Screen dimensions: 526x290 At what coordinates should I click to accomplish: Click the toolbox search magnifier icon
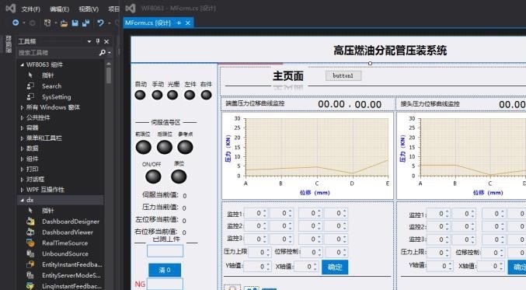pyautogui.click(x=103, y=52)
